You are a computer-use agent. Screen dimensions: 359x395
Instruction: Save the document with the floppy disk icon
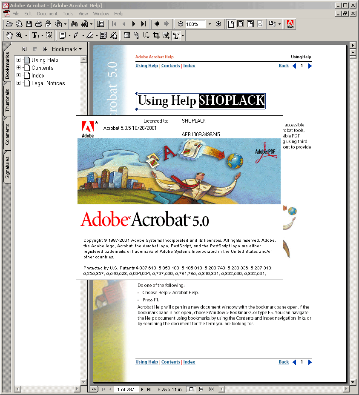(x=29, y=24)
